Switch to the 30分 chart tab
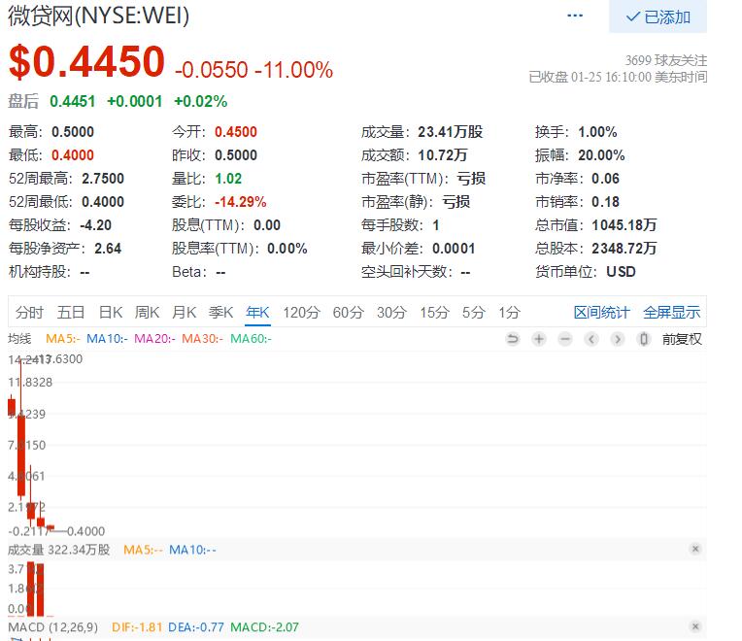The width and height of the screenshot is (742, 641). click(391, 312)
